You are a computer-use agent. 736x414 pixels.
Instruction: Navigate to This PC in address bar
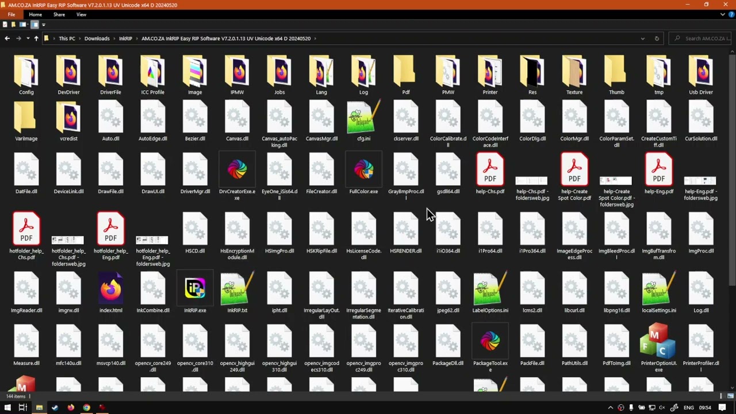(67, 39)
